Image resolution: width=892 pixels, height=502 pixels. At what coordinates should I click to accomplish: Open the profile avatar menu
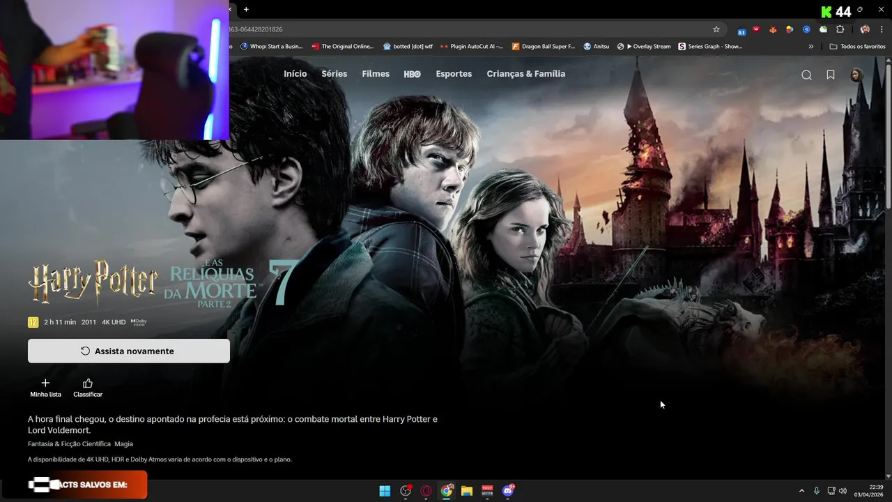coord(856,75)
